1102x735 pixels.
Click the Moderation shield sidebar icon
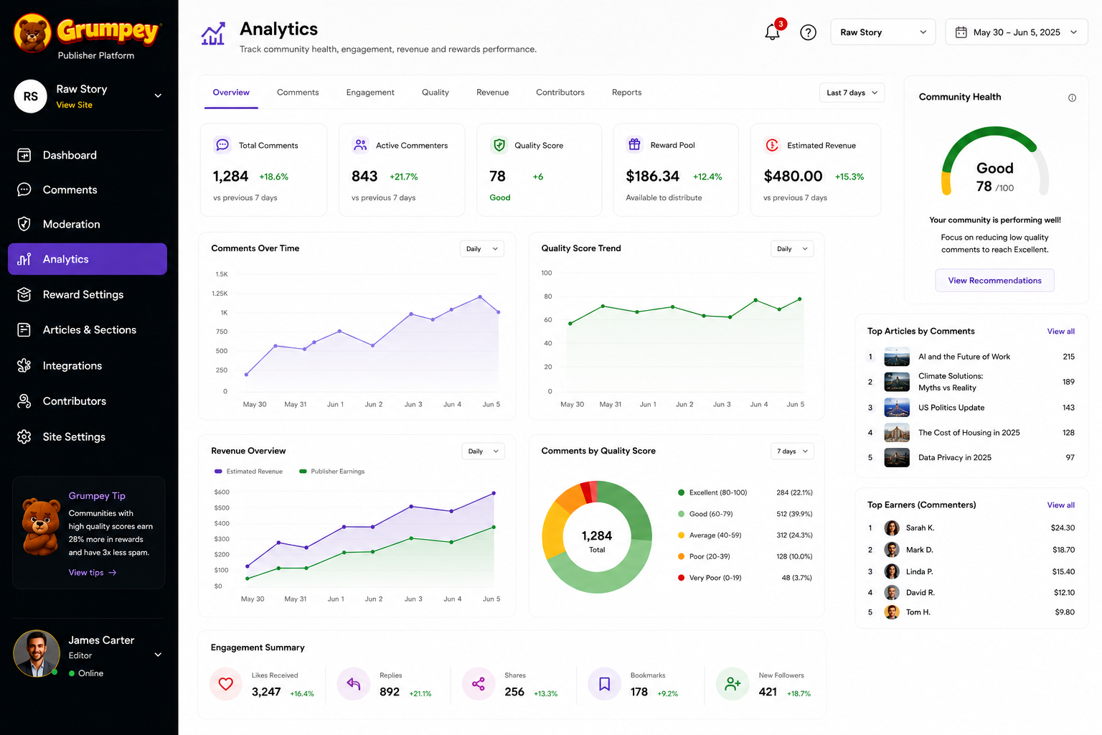point(24,224)
